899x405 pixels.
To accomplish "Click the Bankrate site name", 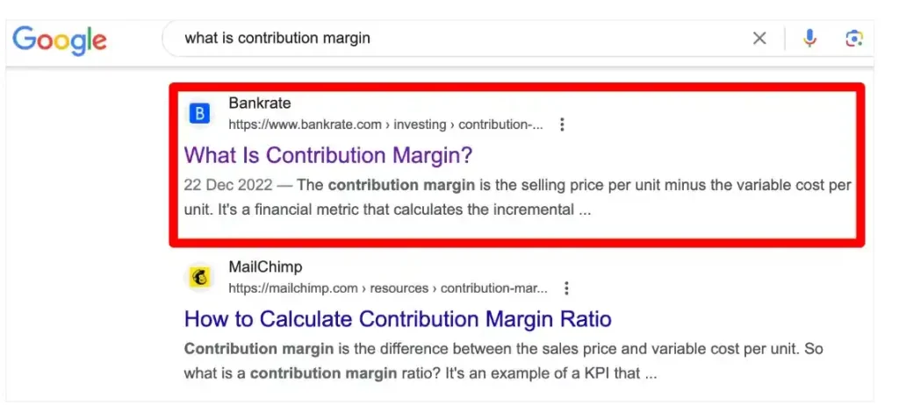I will [x=260, y=103].
